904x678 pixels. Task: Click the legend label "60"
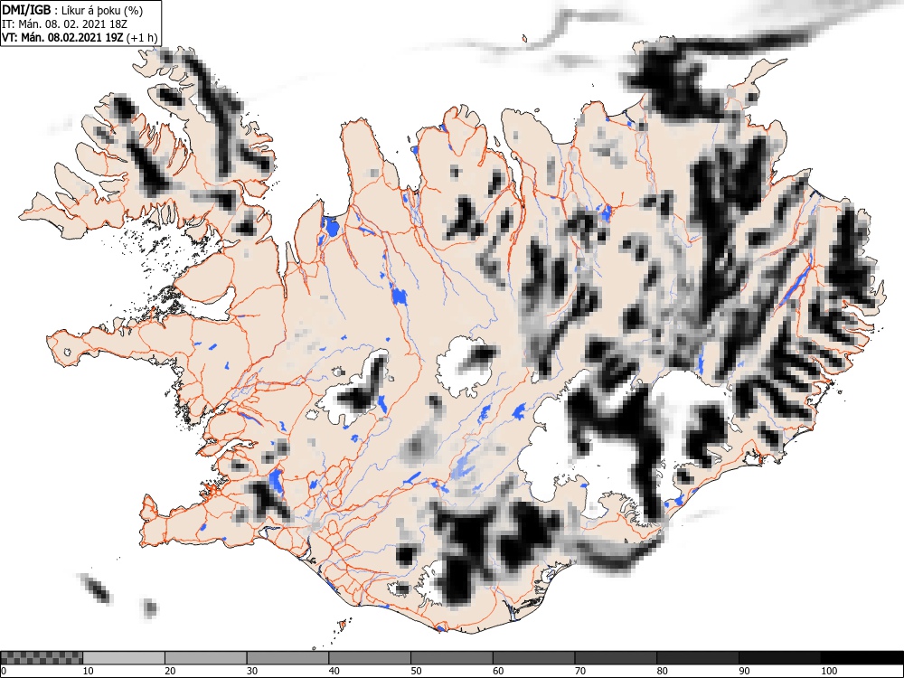click(498, 671)
